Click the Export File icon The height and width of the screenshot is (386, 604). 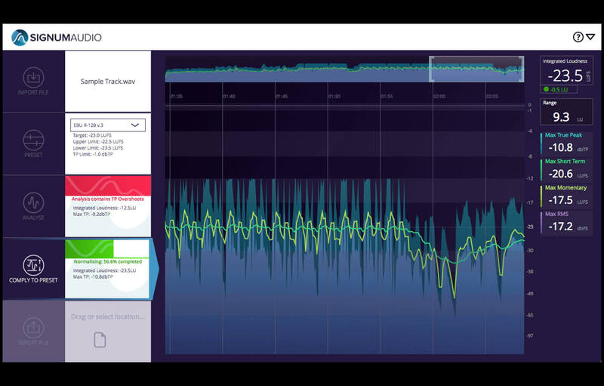tap(33, 327)
